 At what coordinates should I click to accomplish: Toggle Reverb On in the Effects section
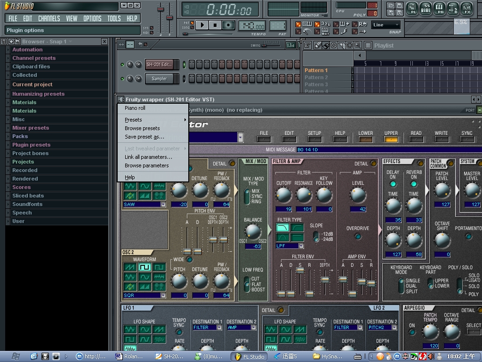coord(414,184)
